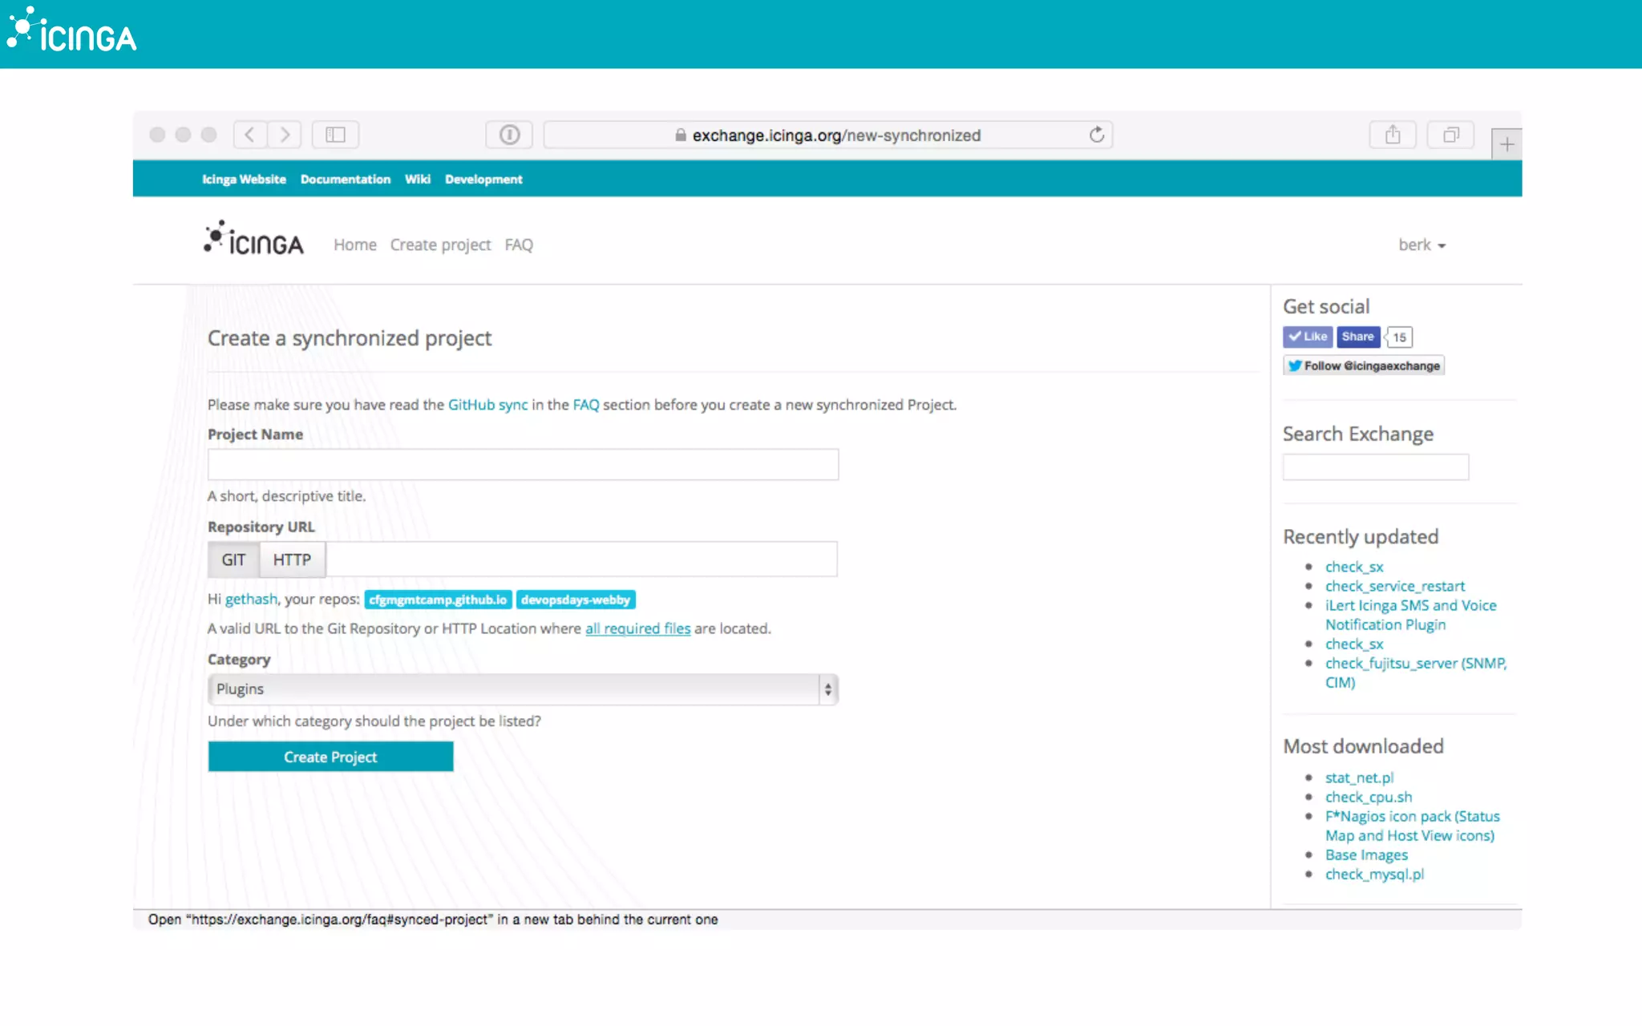Open the Category dropdown showing Plugins
The width and height of the screenshot is (1642, 1026).
(x=523, y=689)
